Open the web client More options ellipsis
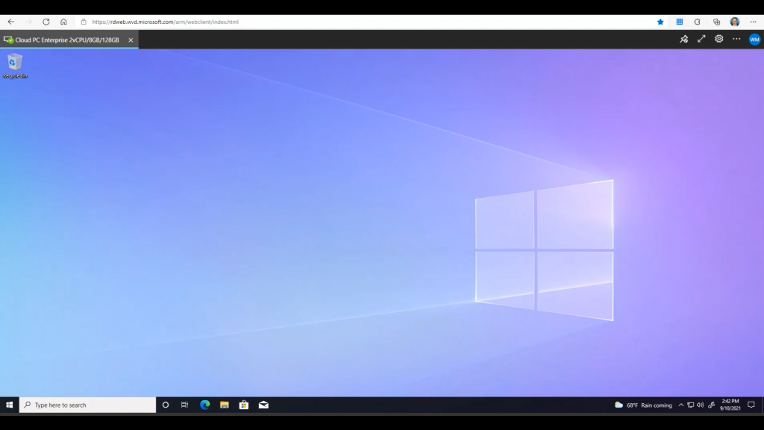Screen dimensions: 764x430 (x=736, y=40)
